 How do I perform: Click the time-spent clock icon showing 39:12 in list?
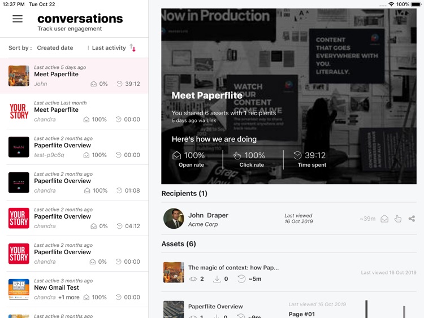tap(119, 84)
